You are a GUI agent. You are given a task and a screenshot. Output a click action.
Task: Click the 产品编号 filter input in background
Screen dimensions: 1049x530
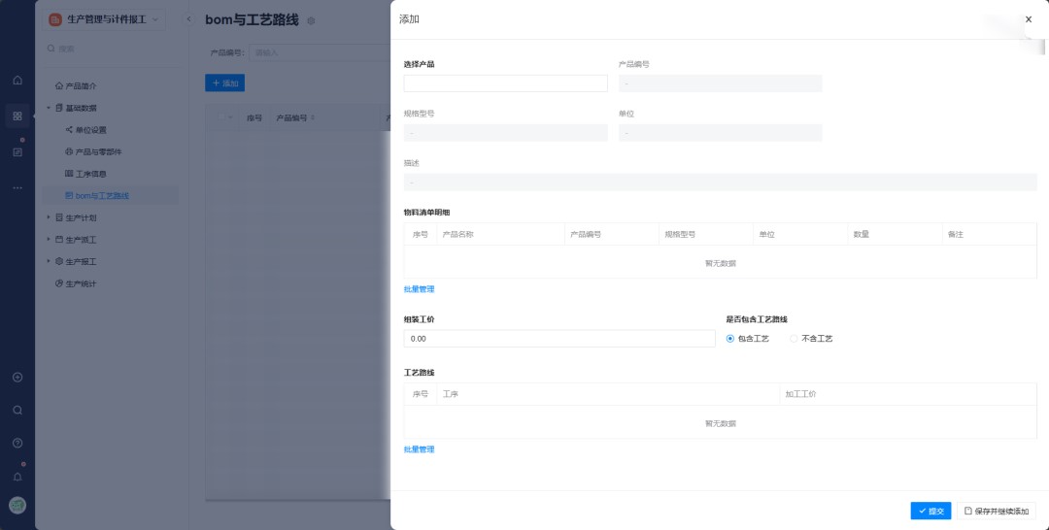pyautogui.click(x=320, y=52)
